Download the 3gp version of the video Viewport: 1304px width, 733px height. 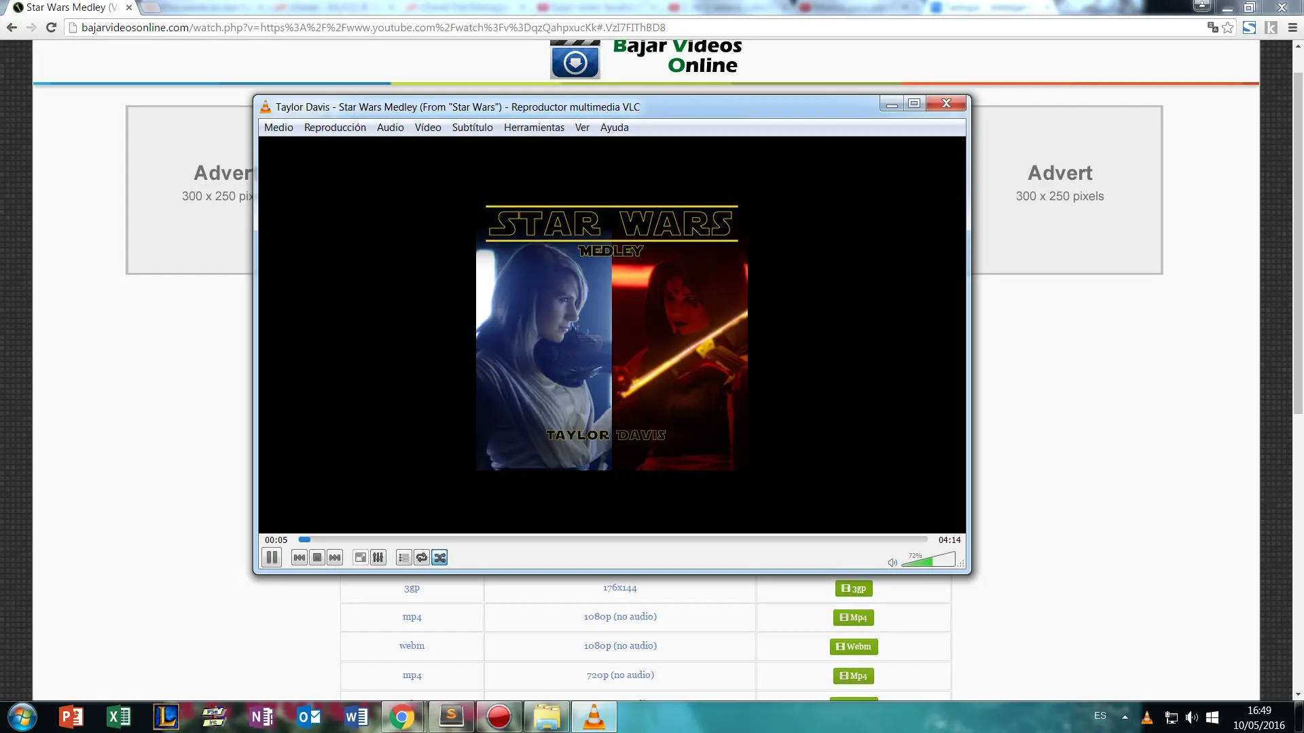853,588
